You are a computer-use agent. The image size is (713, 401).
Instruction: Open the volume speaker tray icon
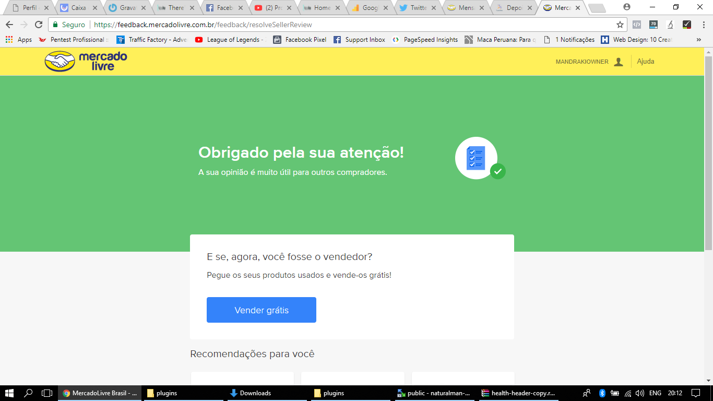click(x=640, y=393)
